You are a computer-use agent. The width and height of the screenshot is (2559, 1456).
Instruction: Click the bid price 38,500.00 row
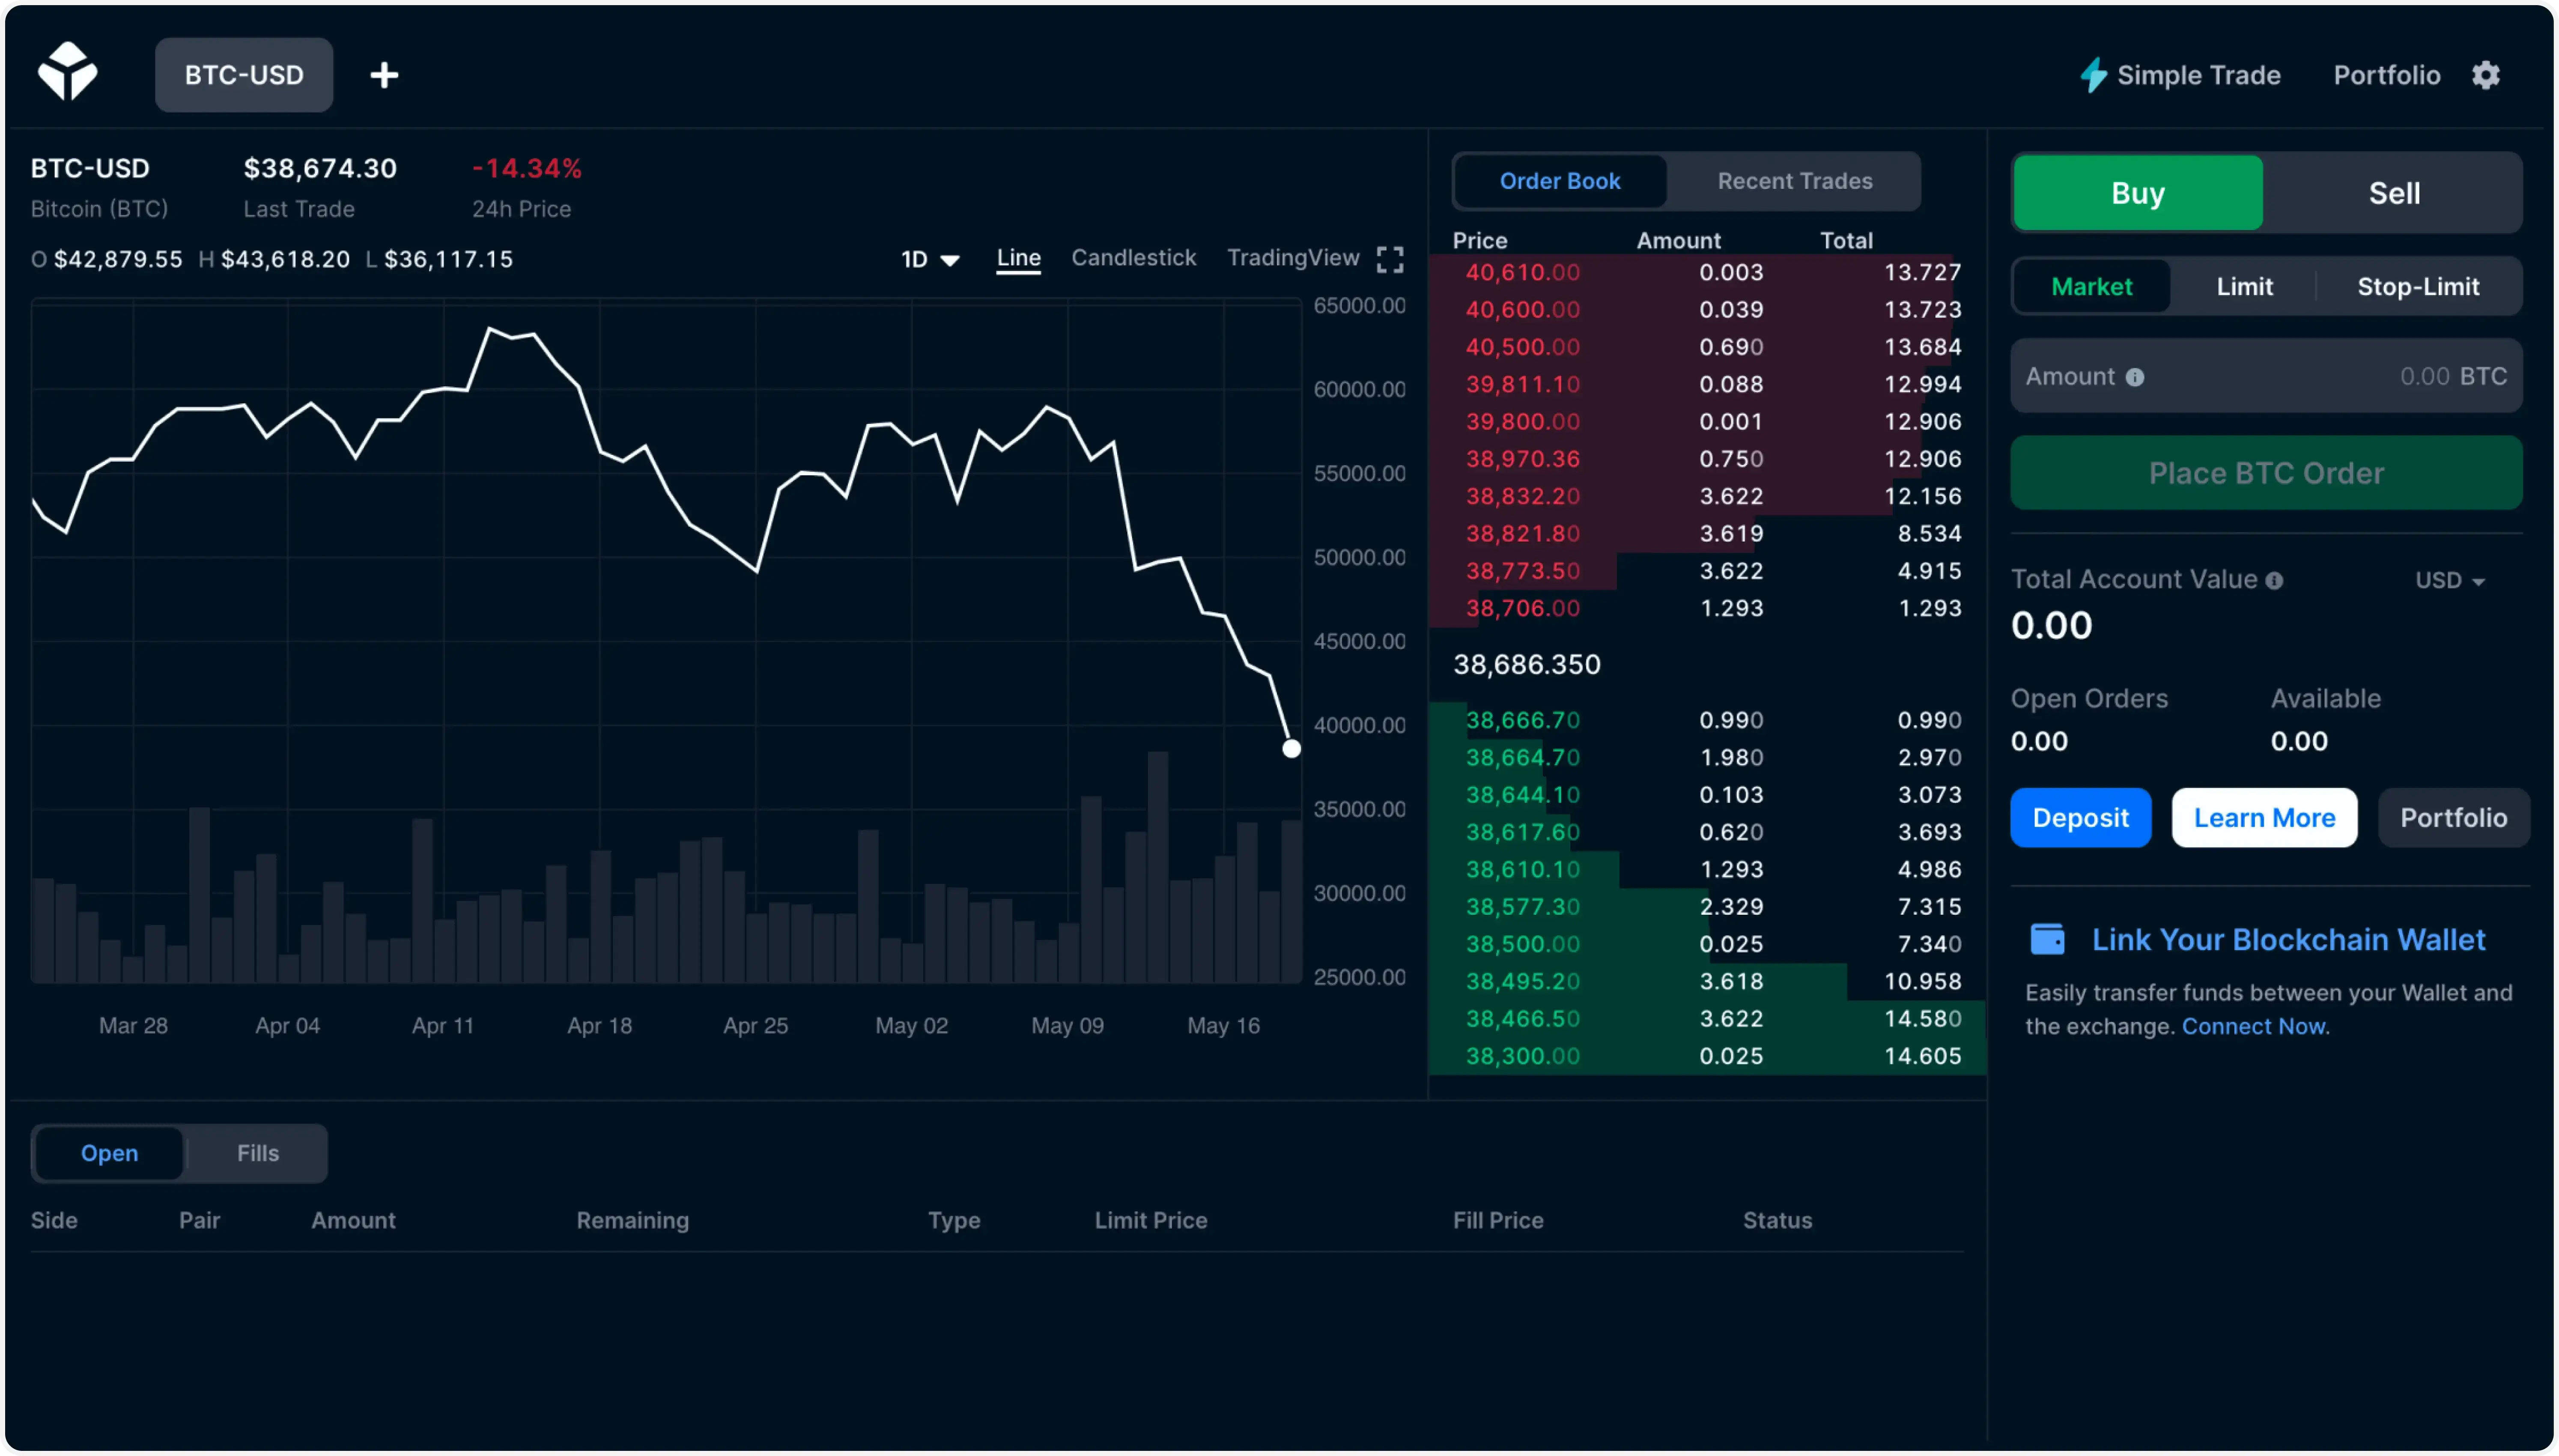(x=1706, y=944)
